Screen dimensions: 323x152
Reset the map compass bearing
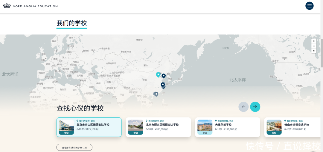[314, 51]
